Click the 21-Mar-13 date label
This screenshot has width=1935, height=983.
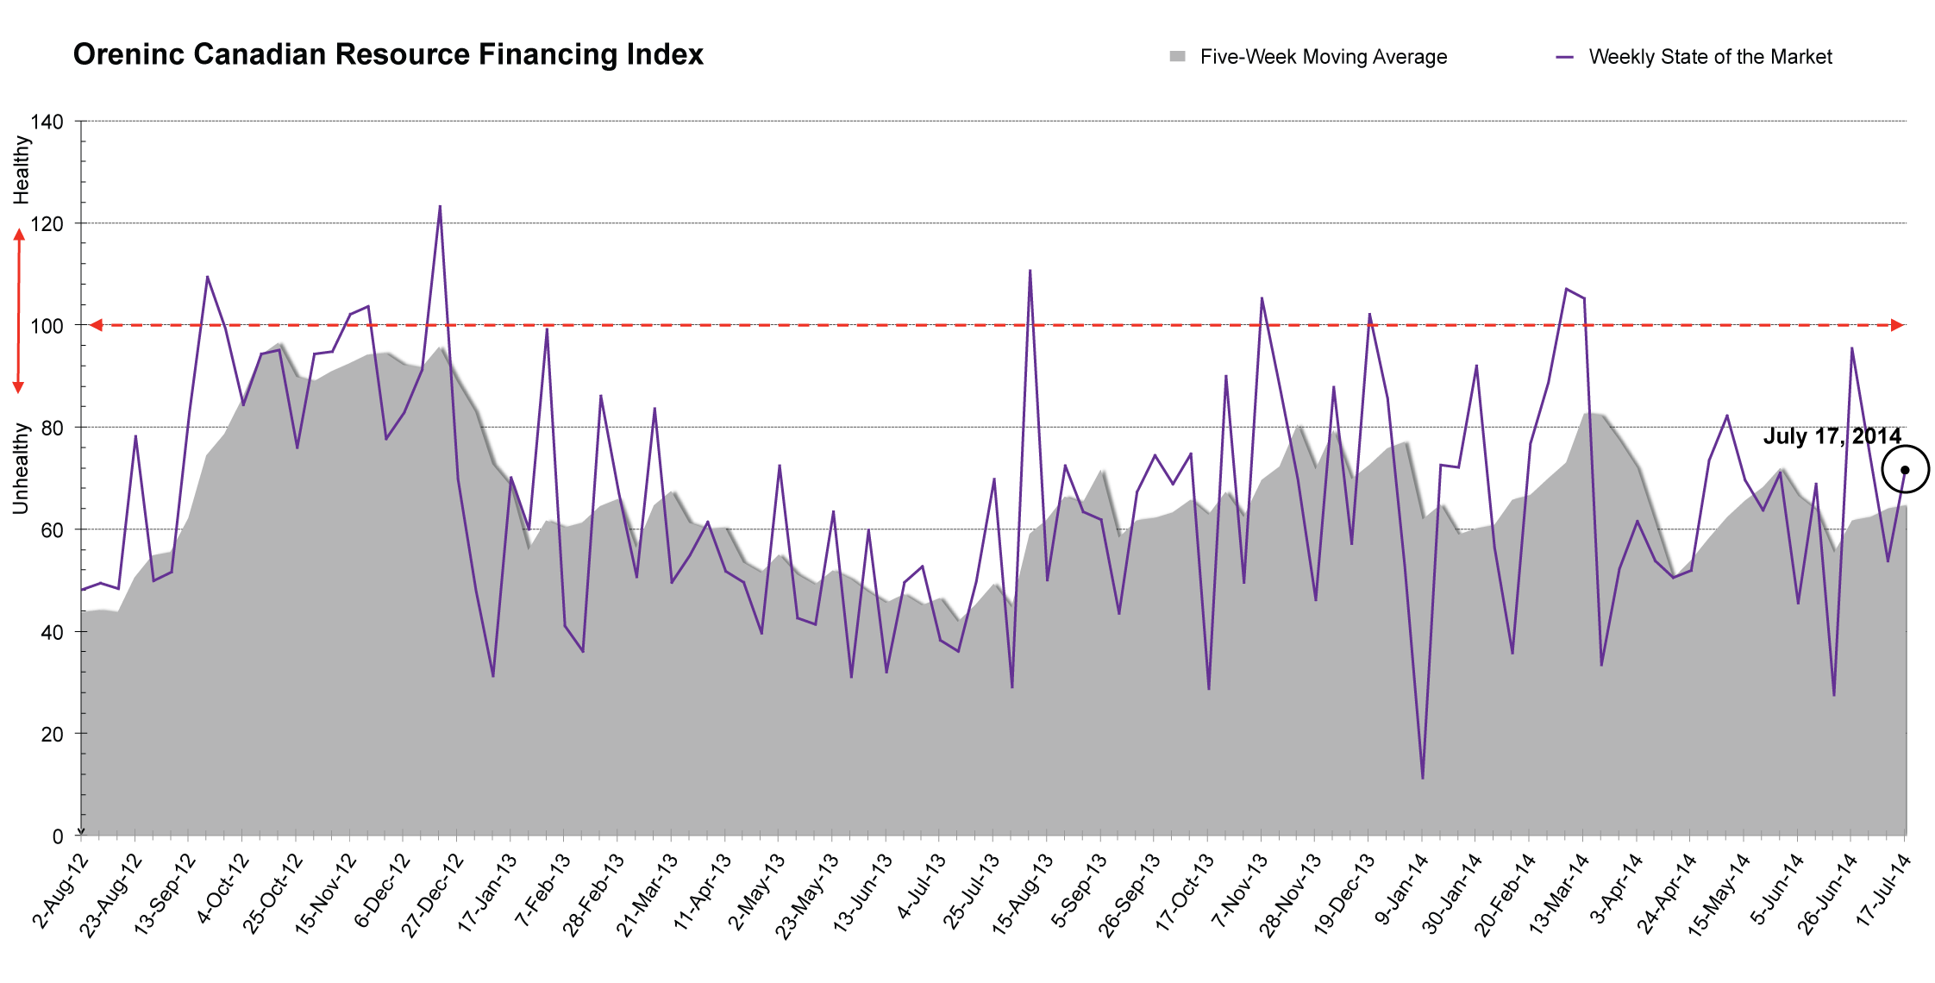click(x=648, y=895)
